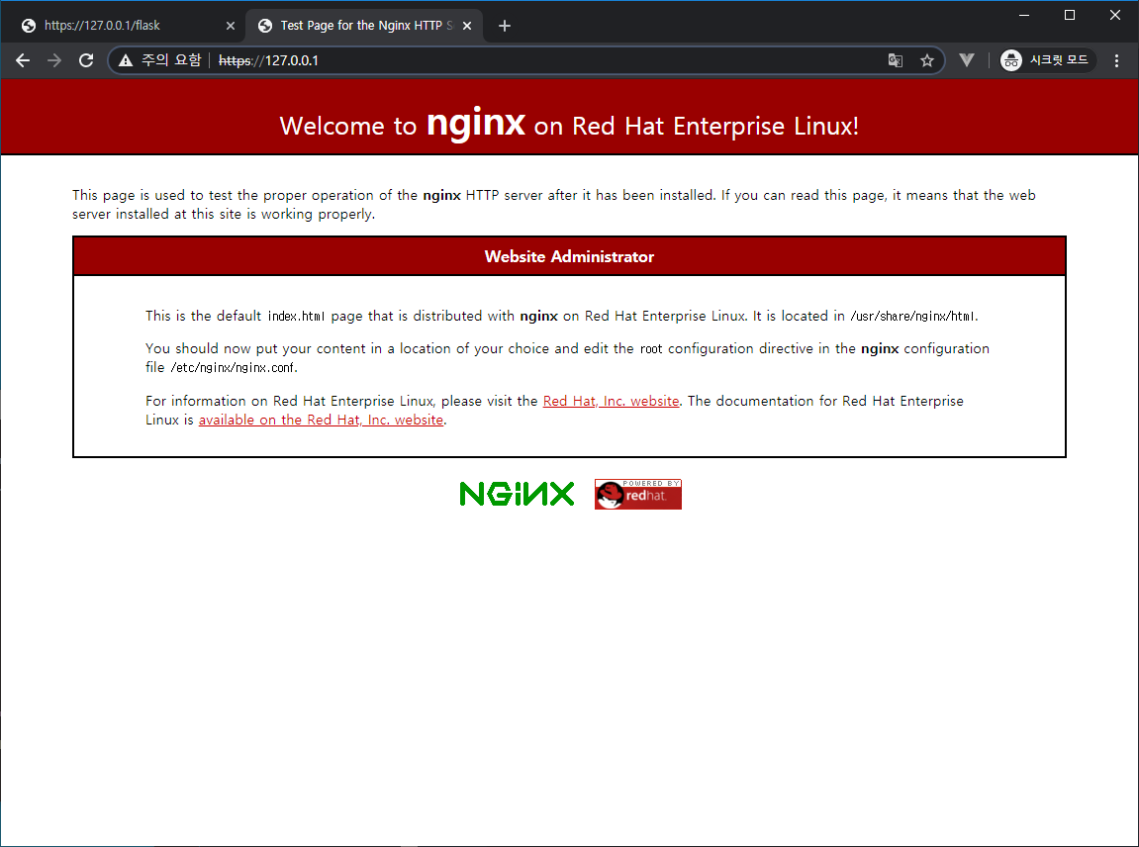Maximize the browser window
The height and width of the screenshot is (847, 1139).
point(1070,15)
